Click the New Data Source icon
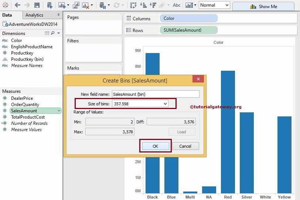The width and height of the screenshot is (300, 200). [x=50, y=5]
